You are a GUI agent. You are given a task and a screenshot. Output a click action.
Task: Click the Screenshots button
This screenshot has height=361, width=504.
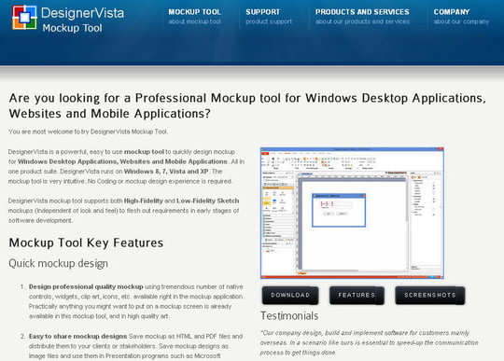pyautogui.click(x=429, y=295)
